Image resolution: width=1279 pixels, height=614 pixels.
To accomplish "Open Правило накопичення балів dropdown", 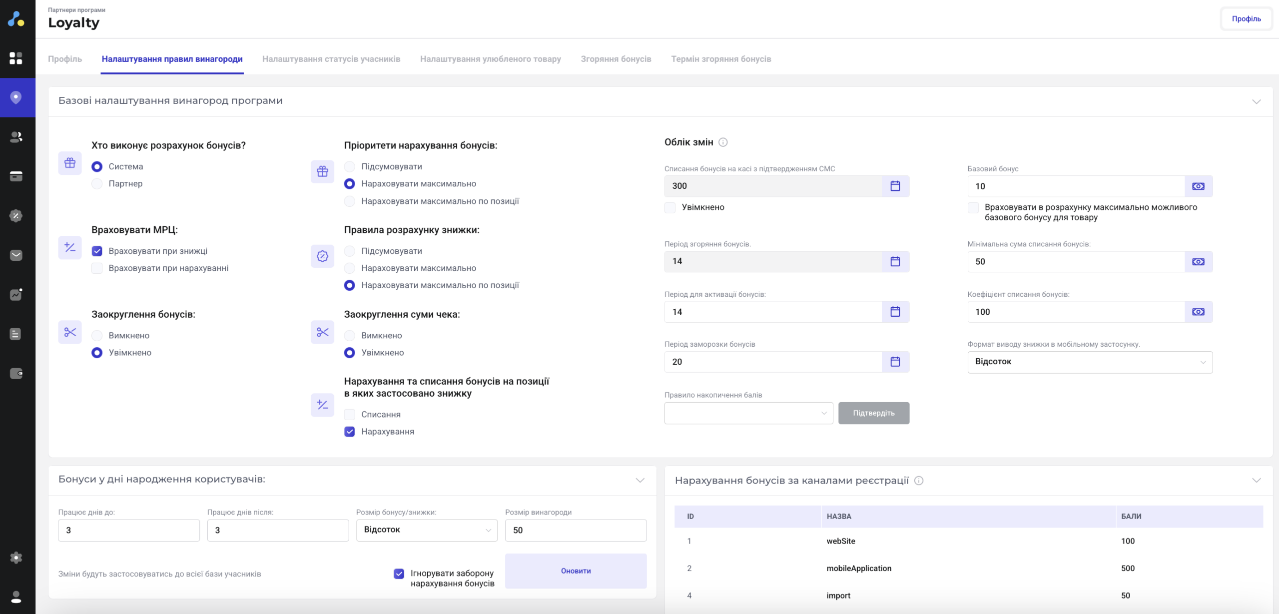I will tap(748, 413).
